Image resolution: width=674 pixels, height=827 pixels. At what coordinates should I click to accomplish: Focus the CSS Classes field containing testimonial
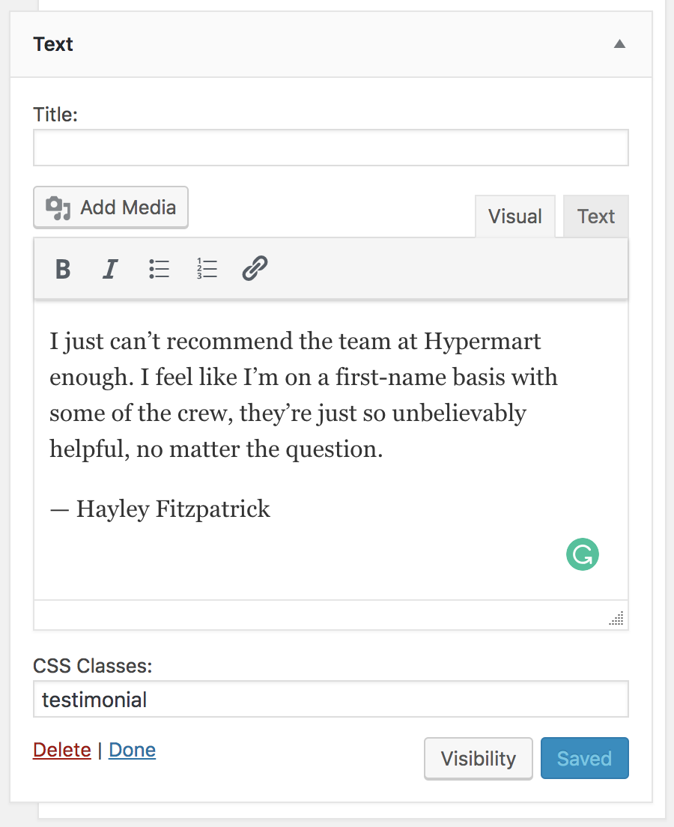(x=331, y=700)
